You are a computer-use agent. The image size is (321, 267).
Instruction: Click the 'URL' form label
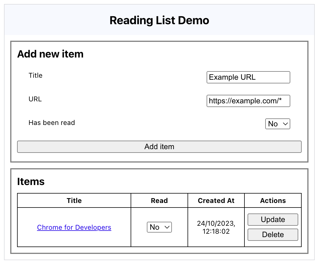[x=35, y=99]
